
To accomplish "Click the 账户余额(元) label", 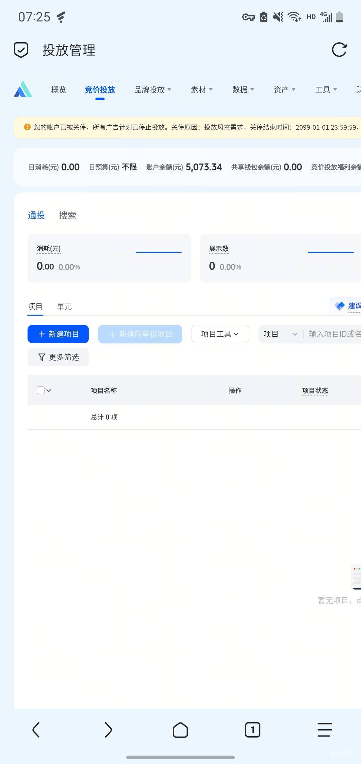I will click(x=164, y=167).
